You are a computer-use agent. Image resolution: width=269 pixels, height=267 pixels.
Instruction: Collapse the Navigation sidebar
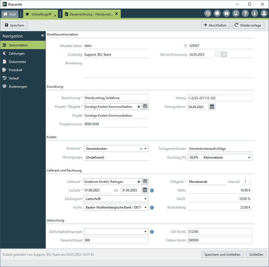[42, 36]
